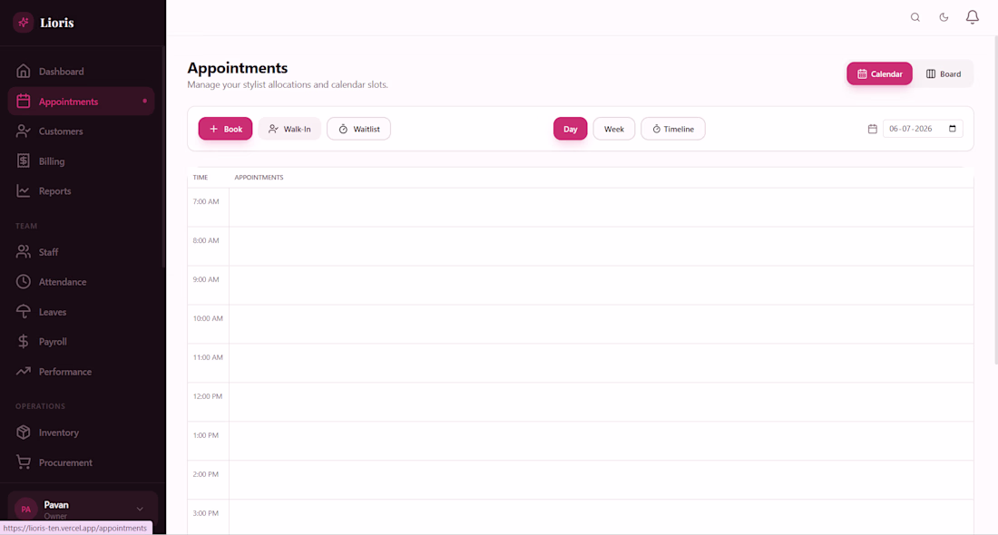This screenshot has height=535, width=998.
Task: Click the TIME column header
Action: click(x=201, y=178)
